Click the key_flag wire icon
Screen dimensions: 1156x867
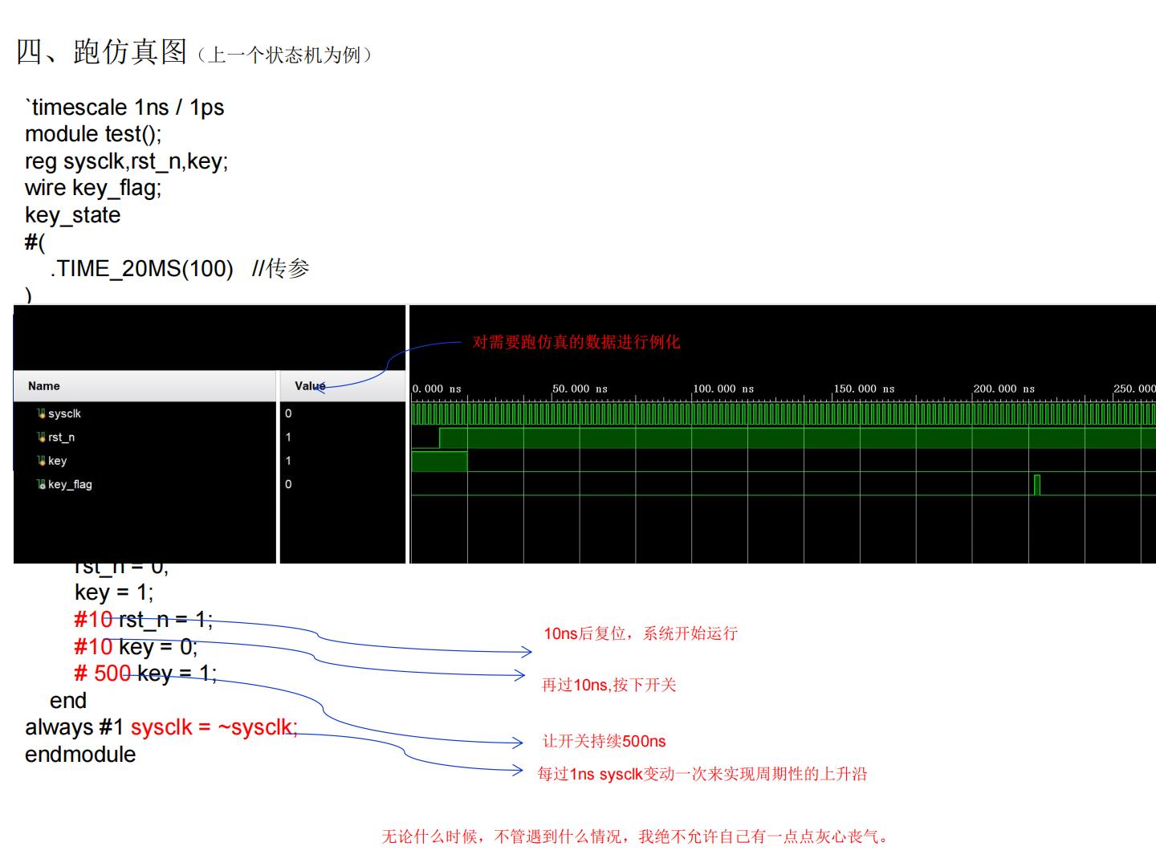coord(40,484)
